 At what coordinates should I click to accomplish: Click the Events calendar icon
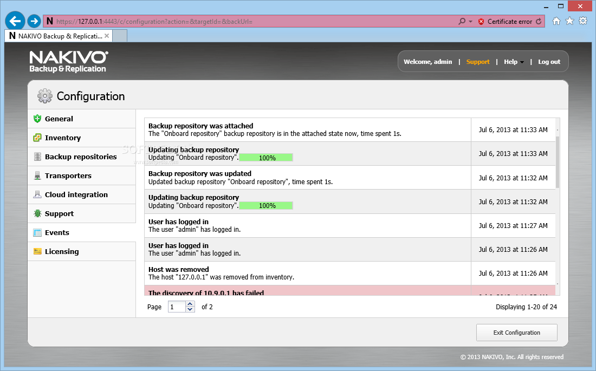pos(37,233)
